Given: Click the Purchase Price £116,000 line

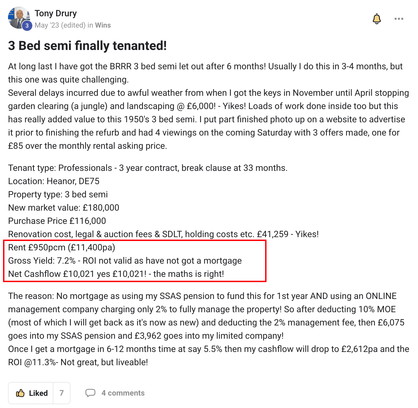Looking at the screenshot, I should click(x=57, y=221).
